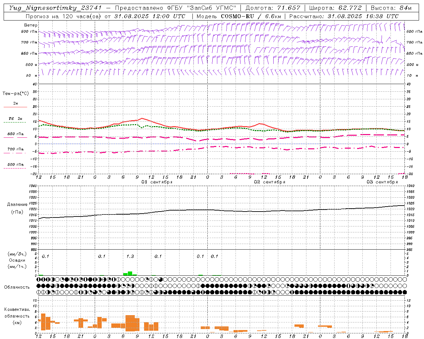The height and width of the screenshot is (339, 424).
Task: Click the 1.3 precipitation amount value
Action: (130, 256)
